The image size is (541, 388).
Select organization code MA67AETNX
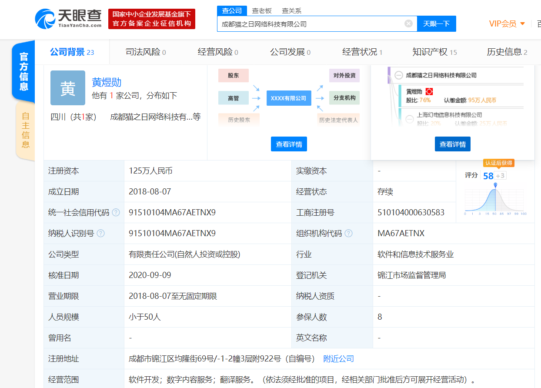pyautogui.click(x=401, y=234)
